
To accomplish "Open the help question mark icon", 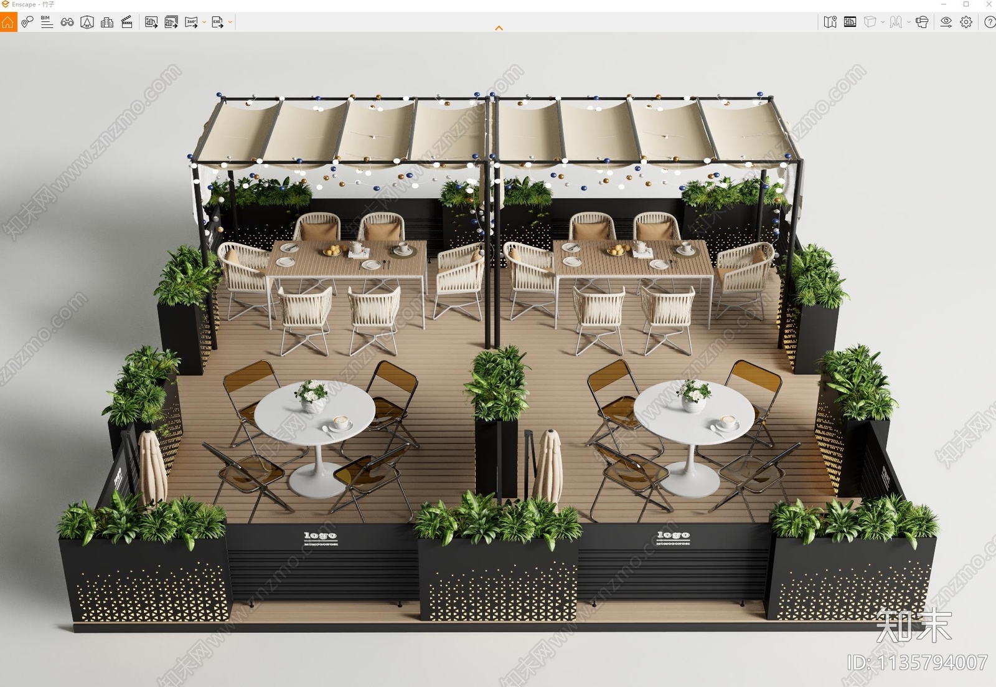I will click(x=990, y=22).
